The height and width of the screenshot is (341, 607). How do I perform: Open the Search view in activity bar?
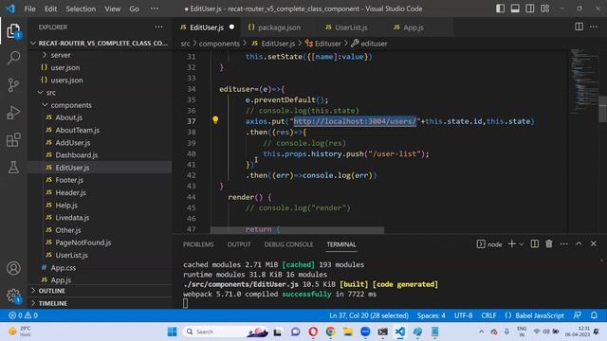(x=13, y=58)
